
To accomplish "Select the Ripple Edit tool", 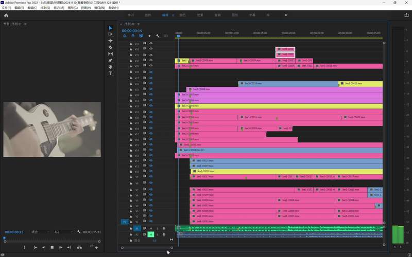I will click(110, 41).
